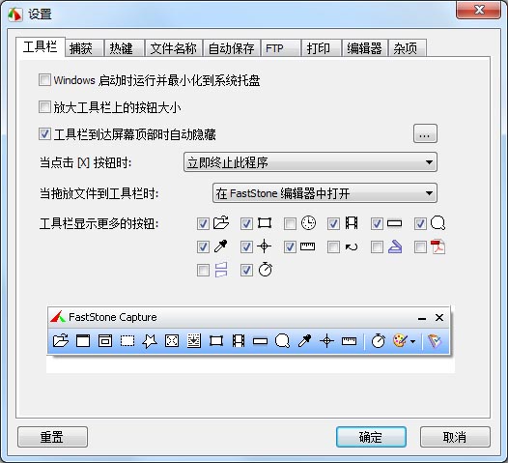Click Capture Full Screen icon in toolbar
Screen dimensions: 508x463
(x=172, y=341)
